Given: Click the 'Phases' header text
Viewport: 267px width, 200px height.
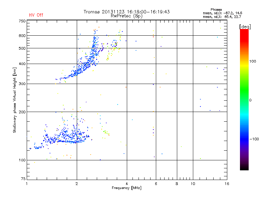Looking at the screenshot, I should [216, 10].
